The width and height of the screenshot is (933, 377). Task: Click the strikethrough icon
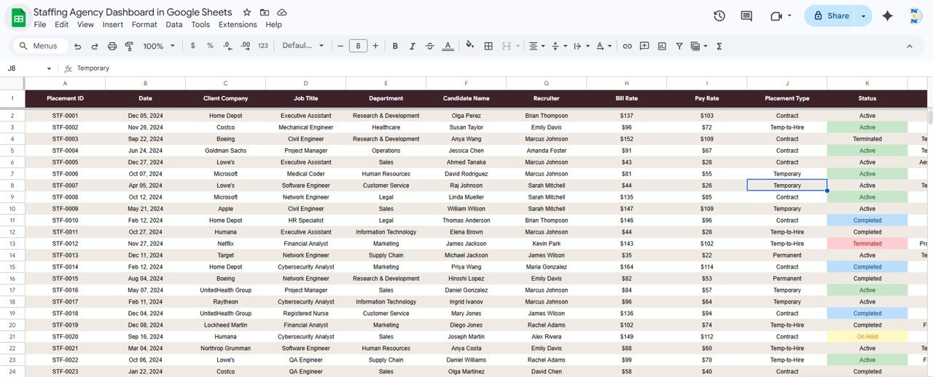[430, 46]
